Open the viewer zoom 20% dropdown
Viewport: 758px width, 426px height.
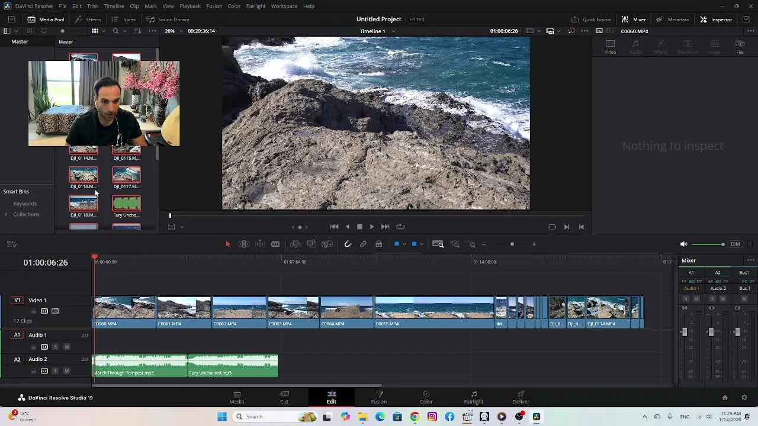pos(172,31)
